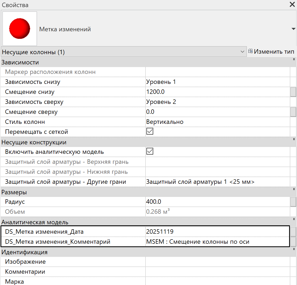Collapse the Зависимости section

tap(294, 60)
